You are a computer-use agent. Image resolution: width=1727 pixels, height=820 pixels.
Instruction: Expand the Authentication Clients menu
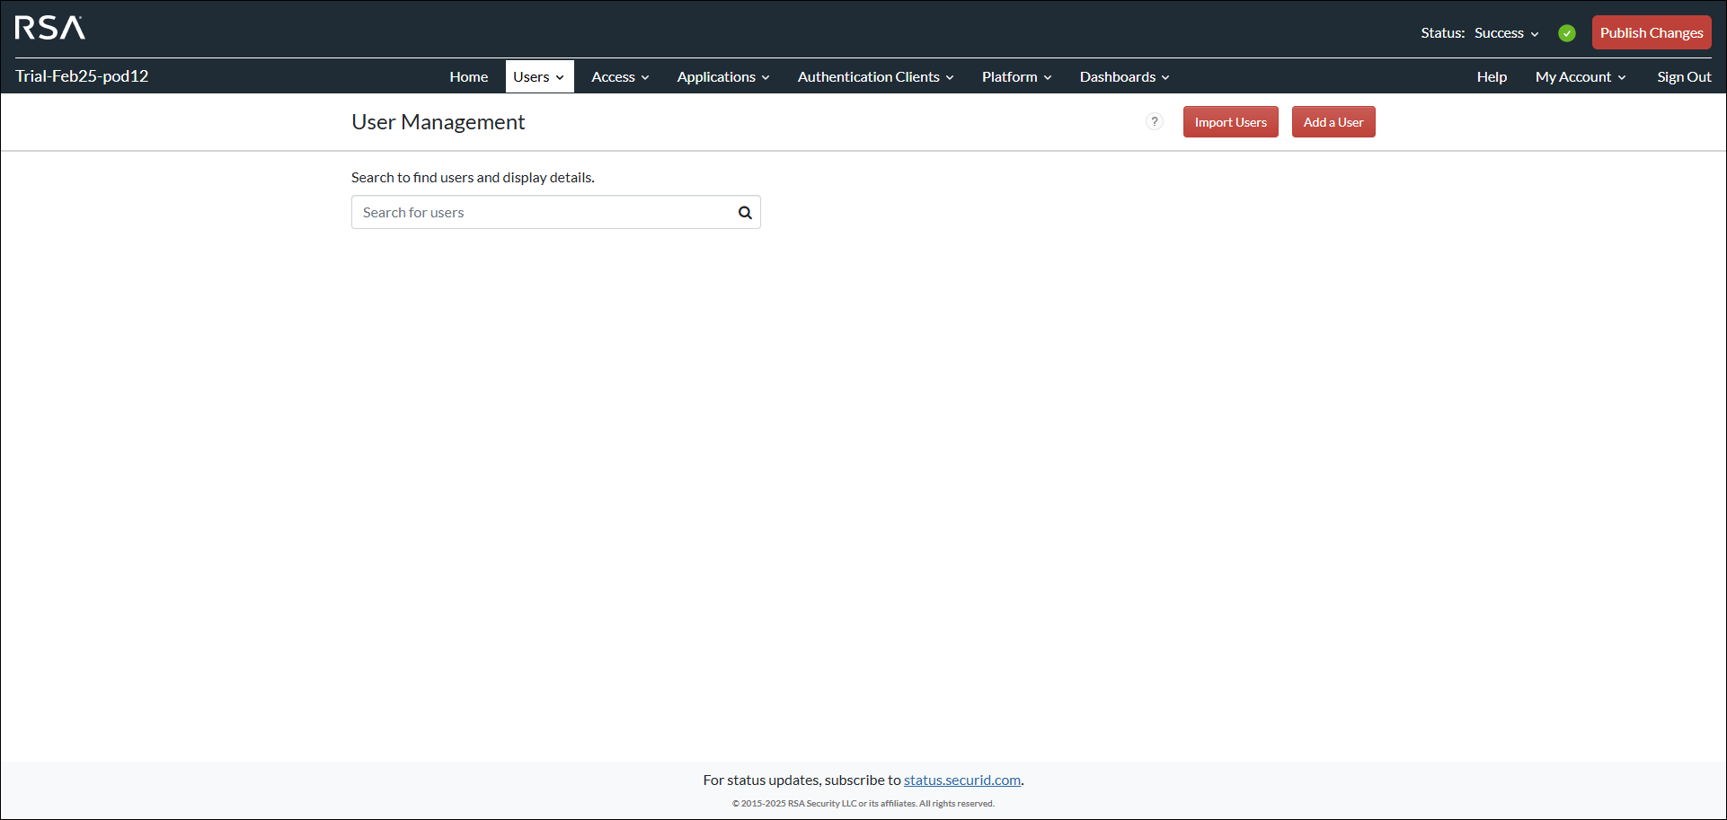pyautogui.click(x=875, y=77)
